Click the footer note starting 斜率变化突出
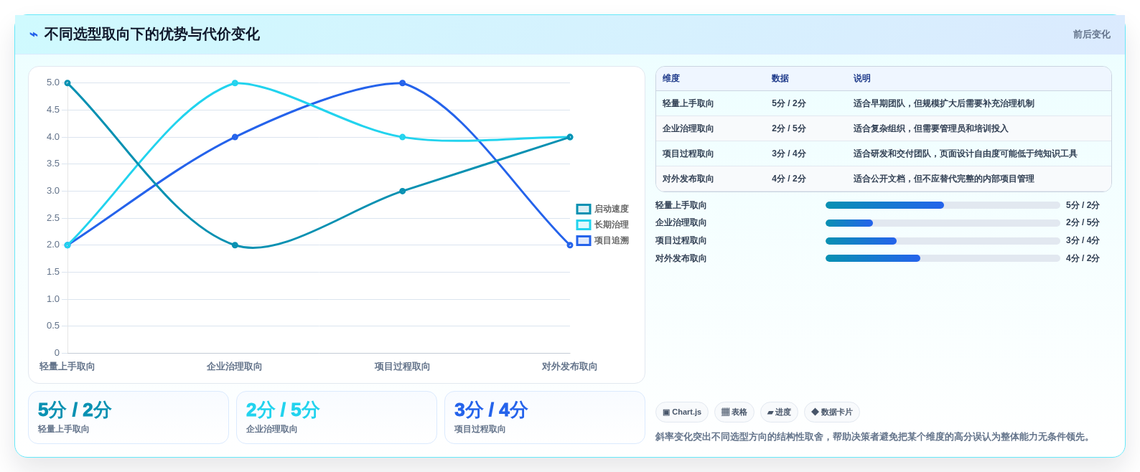The width and height of the screenshot is (1140, 472). [x=874, y=437]
